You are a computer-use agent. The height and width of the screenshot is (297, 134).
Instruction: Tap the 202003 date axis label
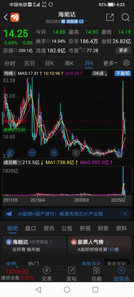click(x=81, y=200)
